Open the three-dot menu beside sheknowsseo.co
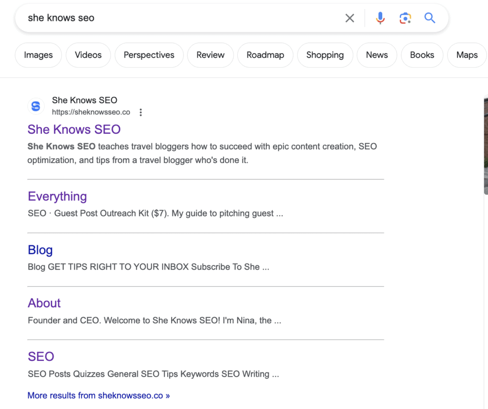 141,112
